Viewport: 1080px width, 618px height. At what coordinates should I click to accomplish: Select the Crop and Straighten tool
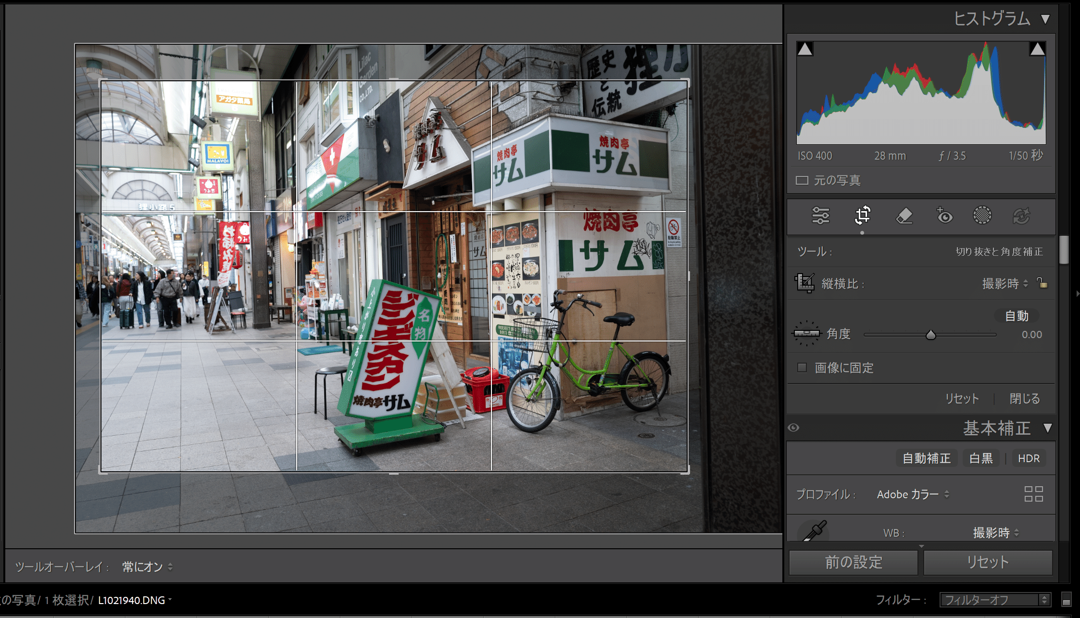tap(862, 216)
